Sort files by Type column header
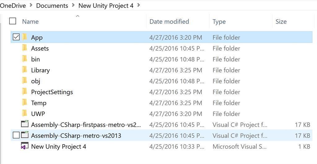The image size is (317, 164). coord(219,22)
